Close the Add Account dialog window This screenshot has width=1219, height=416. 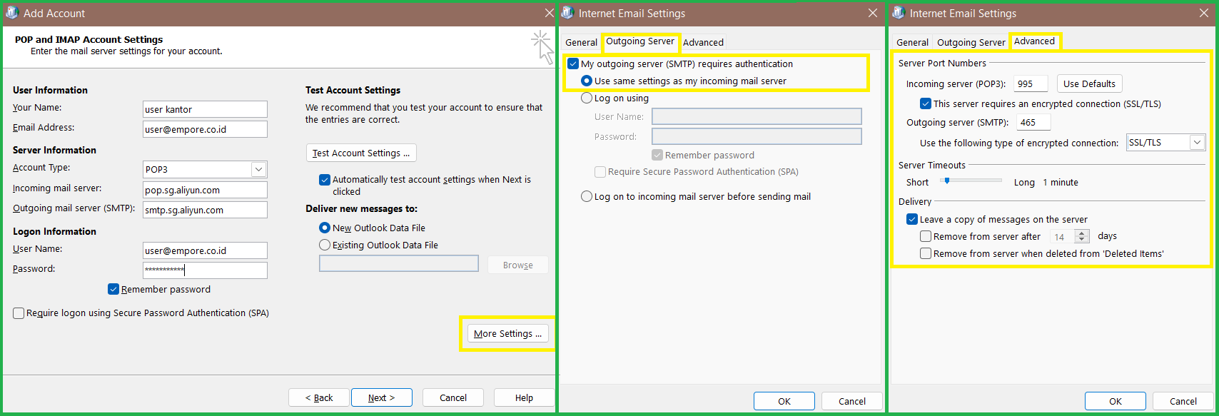coord(549,13)
